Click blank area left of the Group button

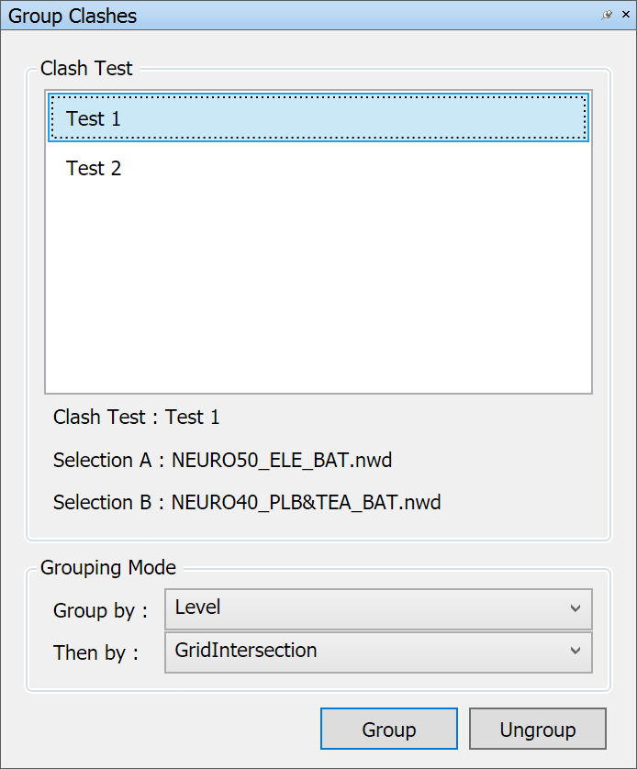point(165,730)
